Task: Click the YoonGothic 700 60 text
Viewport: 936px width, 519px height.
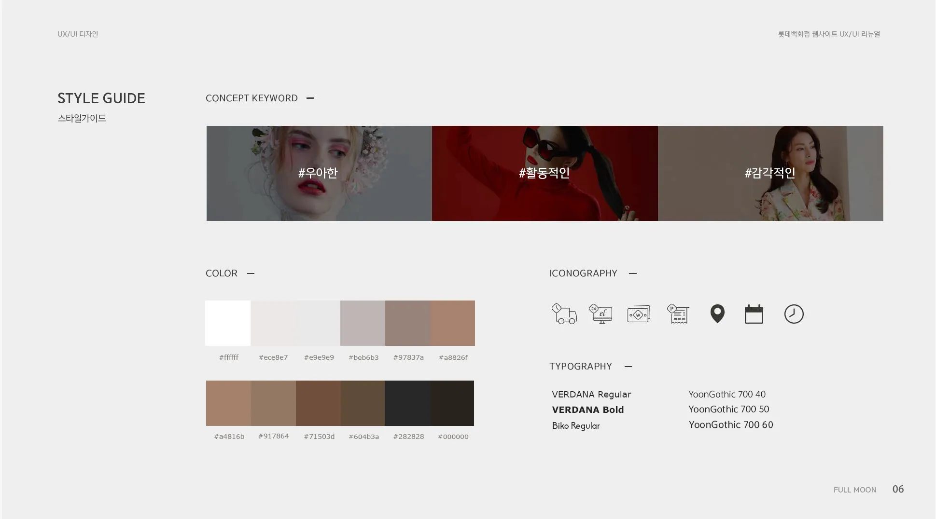Action: [731, 424]
